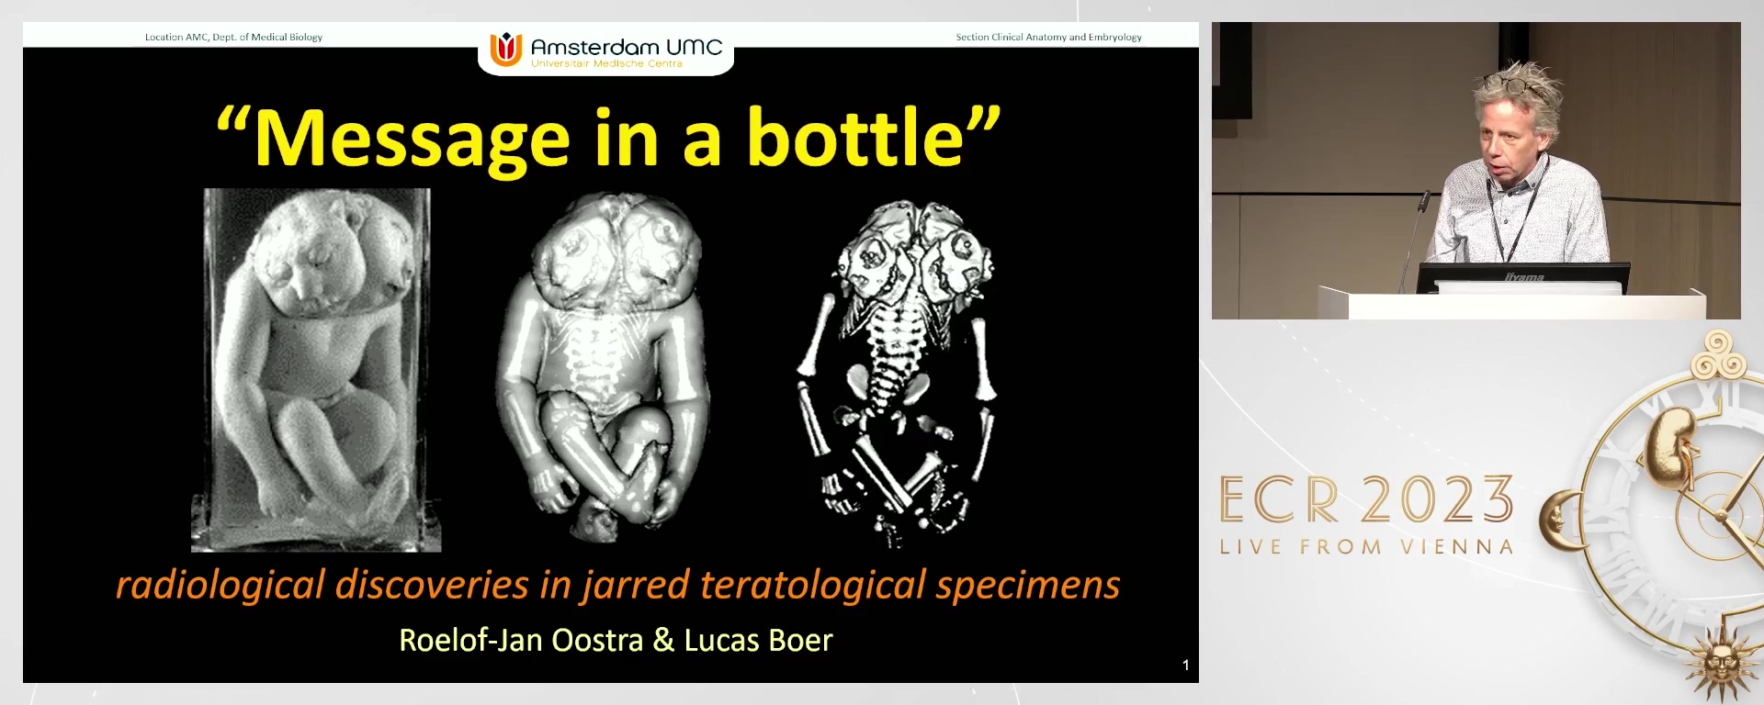
Task: Click the authors line Roelof-Jan Oostra & Lucas Boer
Action: [616, 640]
